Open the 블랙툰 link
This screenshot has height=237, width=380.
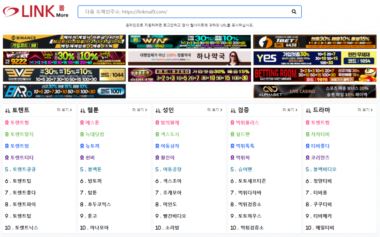click(95, 169)
